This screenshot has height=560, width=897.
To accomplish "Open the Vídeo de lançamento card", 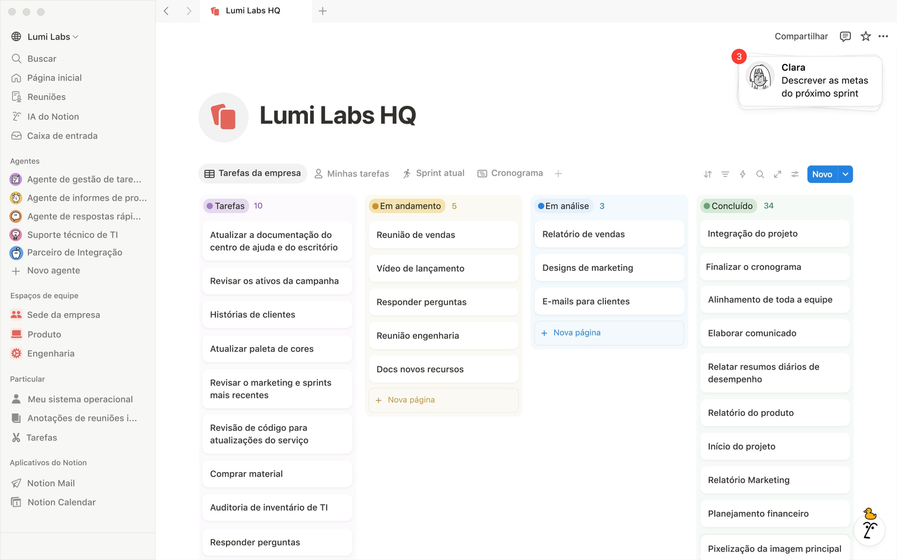I will [x=443, y=268].
